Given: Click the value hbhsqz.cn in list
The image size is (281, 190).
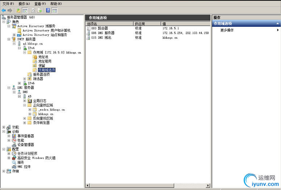Looking at the screenshot, I should 170,38.
